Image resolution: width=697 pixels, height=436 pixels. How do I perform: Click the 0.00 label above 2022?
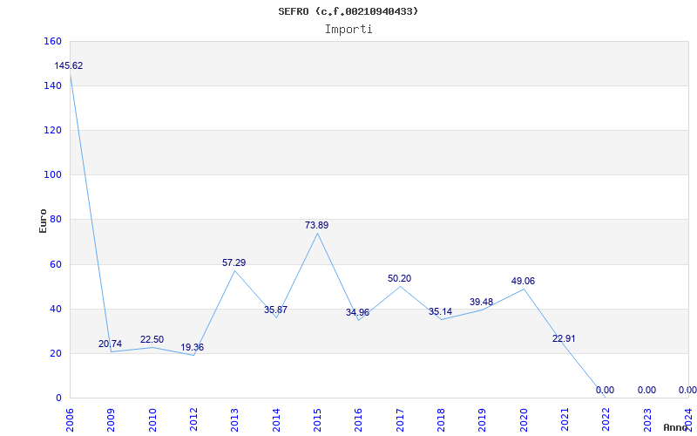(x=605, y=390)
